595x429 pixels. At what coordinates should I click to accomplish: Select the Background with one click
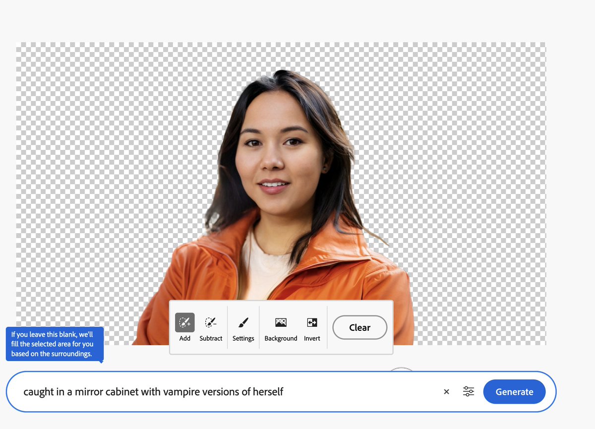click(x=281, y=327)
